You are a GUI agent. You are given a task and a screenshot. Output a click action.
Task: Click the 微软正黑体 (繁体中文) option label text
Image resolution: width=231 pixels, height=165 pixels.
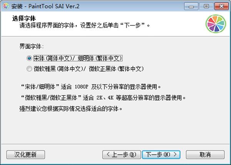[x=116, y=69]
